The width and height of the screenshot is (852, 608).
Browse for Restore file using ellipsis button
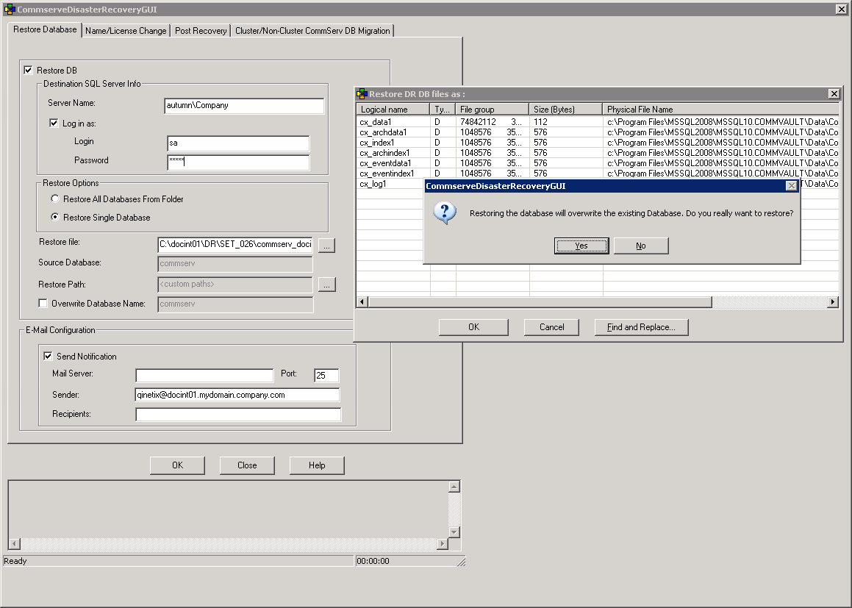point(327,246)
